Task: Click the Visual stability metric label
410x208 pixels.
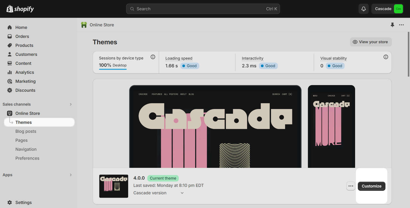Action: coord(333,58)
